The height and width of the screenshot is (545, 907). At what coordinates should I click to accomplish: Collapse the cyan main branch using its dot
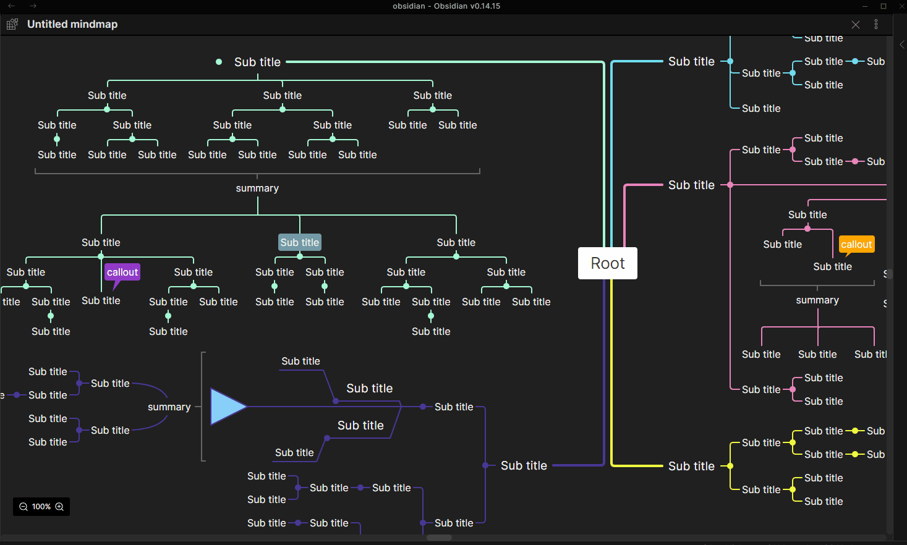(x=730, y=61)
